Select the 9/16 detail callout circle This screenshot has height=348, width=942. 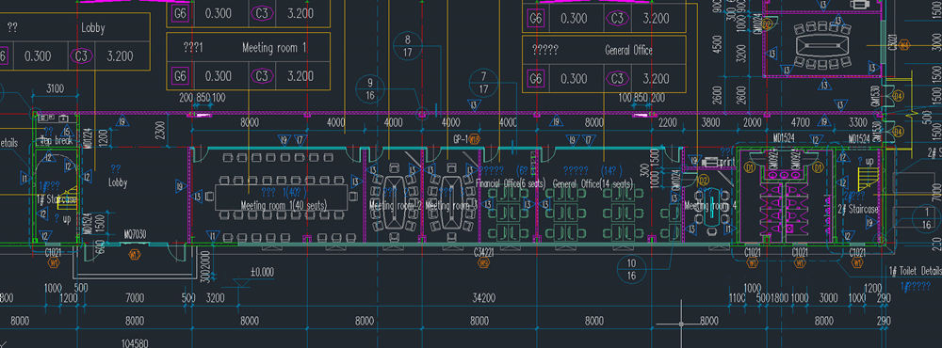click(370, 88)
